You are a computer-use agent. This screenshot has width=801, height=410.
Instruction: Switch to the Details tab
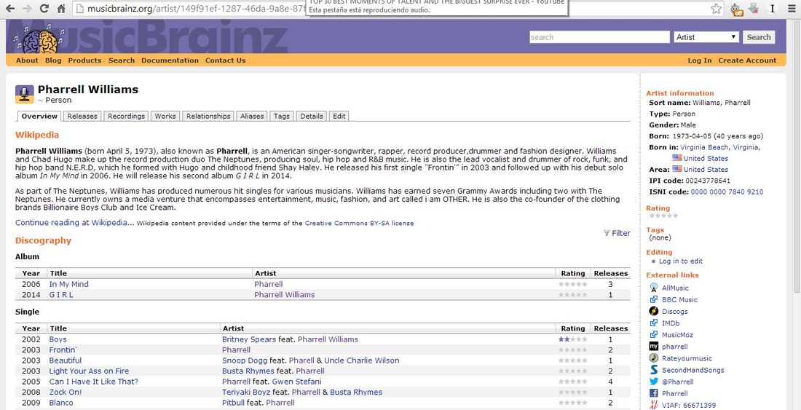(311, 116)
